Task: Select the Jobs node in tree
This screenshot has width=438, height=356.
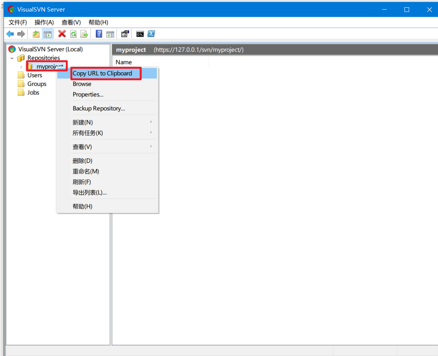Action: [33, 93]
